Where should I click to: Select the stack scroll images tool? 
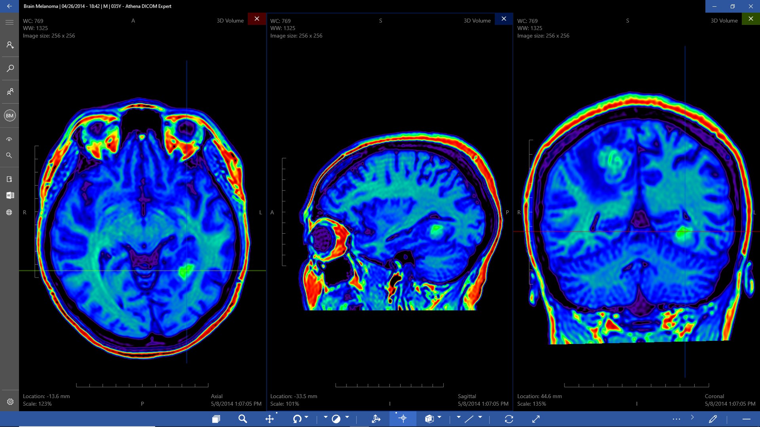coord(216,419)
